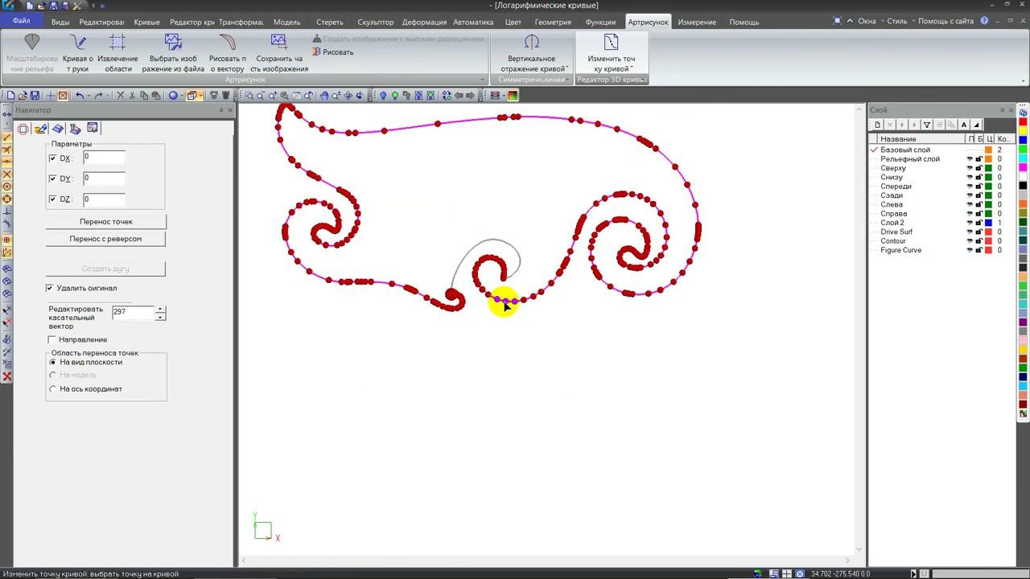This screenshot has width=1030, height=579.
Task: Pick the red color swatch in palette
Action: (x=1024, y=121)
